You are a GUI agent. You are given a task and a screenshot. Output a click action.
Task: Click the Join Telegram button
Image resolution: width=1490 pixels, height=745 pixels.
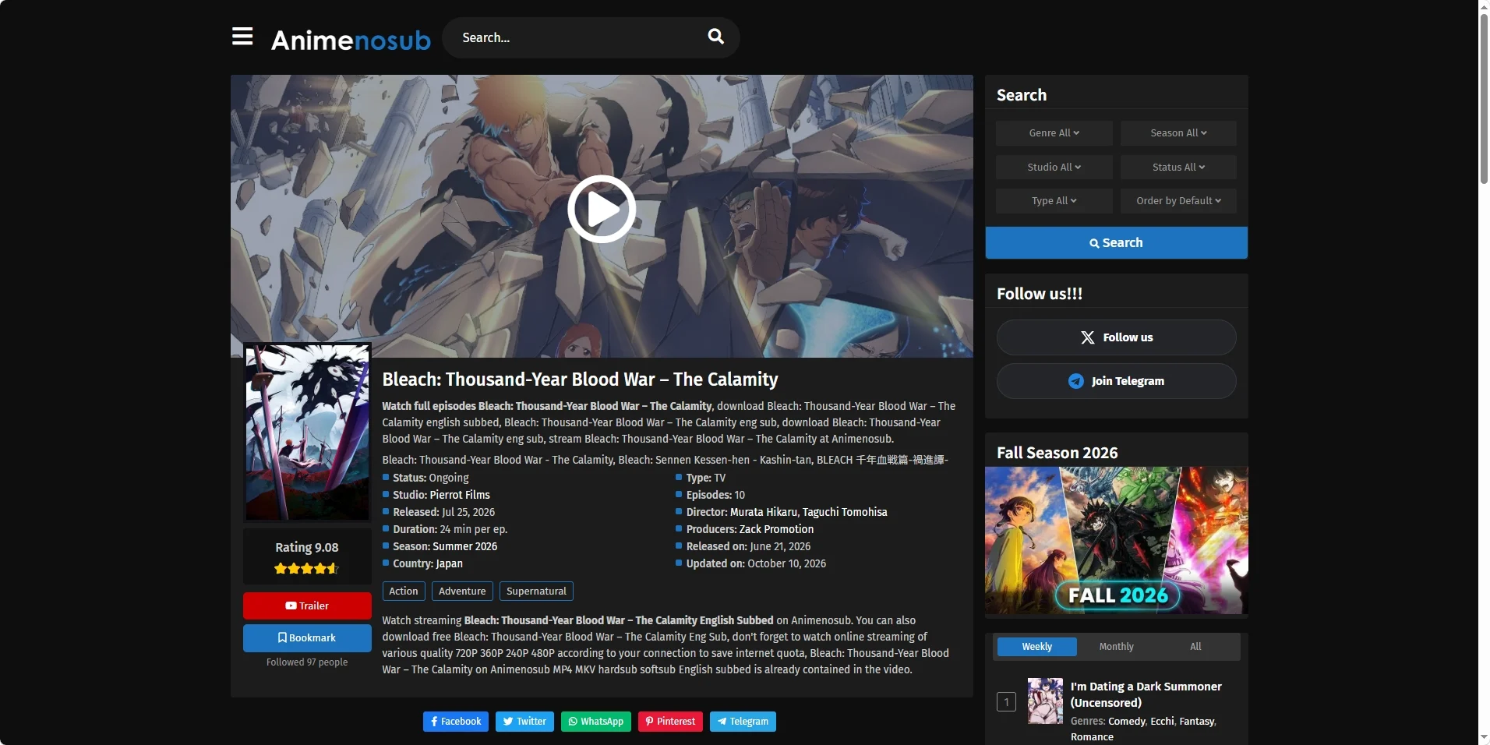[1116, 381]
